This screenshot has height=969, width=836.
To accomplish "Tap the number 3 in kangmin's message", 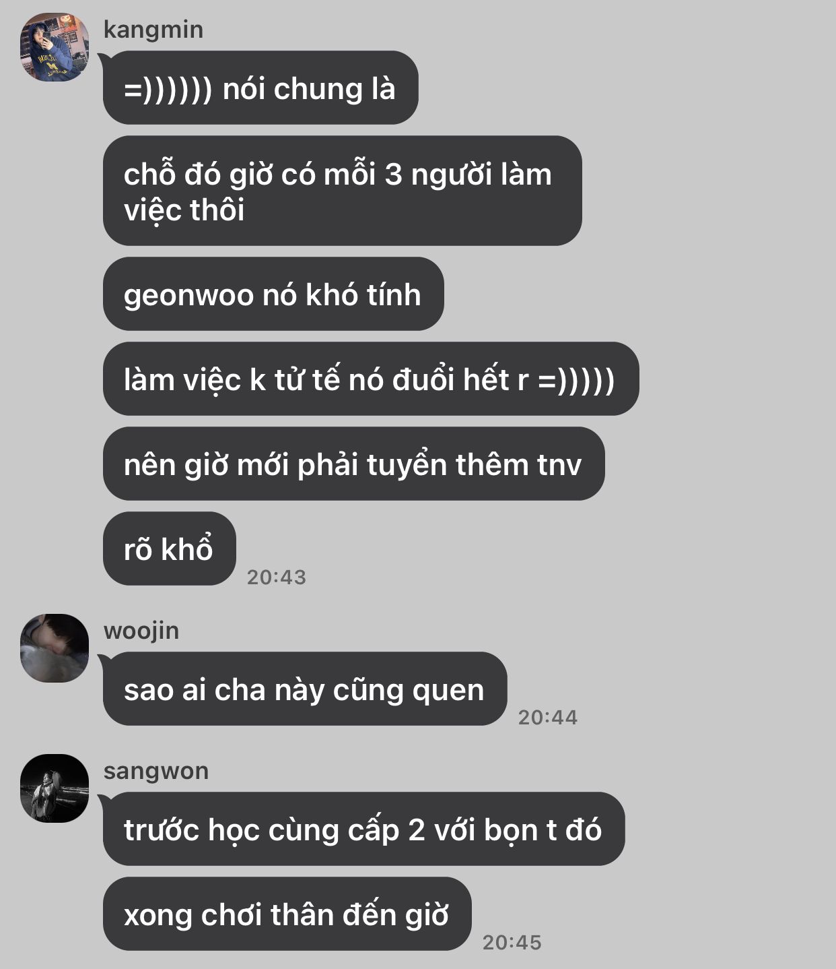I will [x=393, y=175].
